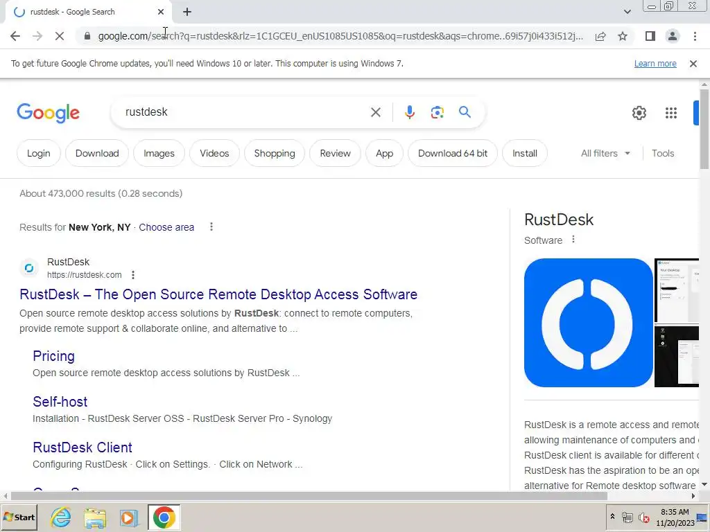The image size is (710, 532).
Task: Open the Google apps grid
Action: click(671, 113)
